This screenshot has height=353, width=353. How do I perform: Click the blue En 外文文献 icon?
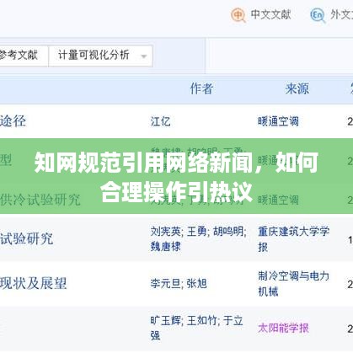coord(318,15)
